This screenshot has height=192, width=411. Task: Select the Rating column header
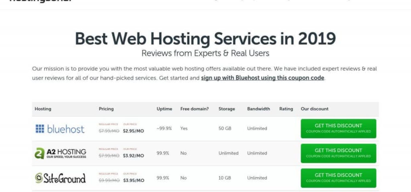click(x=286, y=109)
